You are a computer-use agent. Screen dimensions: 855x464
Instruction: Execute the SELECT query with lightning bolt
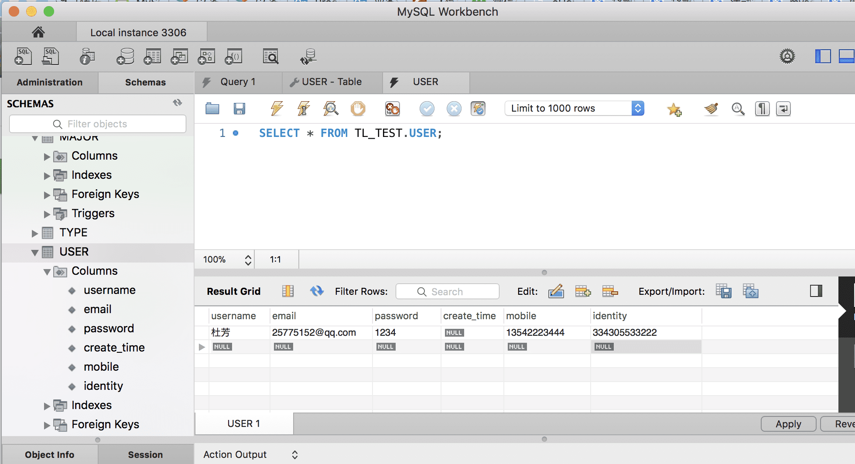point(276,109)
